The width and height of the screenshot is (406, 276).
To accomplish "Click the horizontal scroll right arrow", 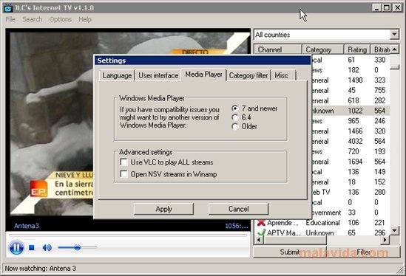I will (385, 240).
